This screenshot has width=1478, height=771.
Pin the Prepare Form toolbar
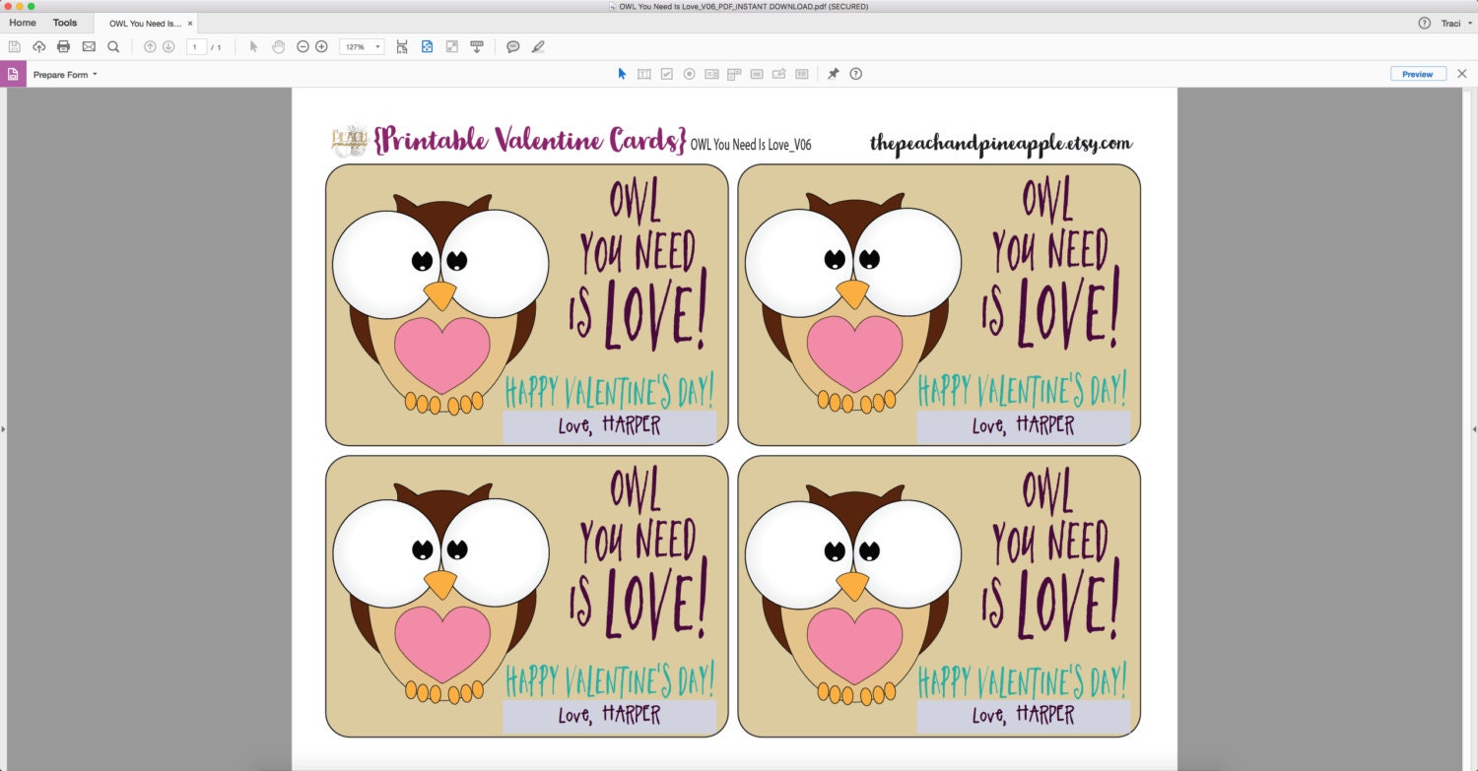tap(833, 74)
